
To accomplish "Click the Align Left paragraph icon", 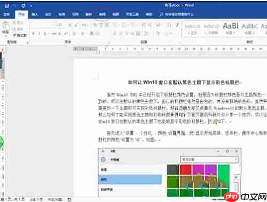I will (115, 34).
